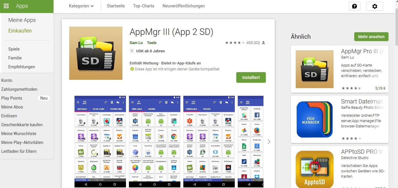Click Selfie Beauty Photo Editor developer name

point(363,108)
